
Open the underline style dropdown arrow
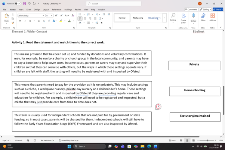[34, 21]
